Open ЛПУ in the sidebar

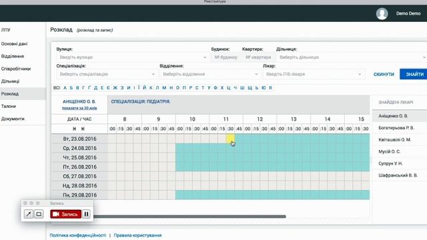click(6, 30)
